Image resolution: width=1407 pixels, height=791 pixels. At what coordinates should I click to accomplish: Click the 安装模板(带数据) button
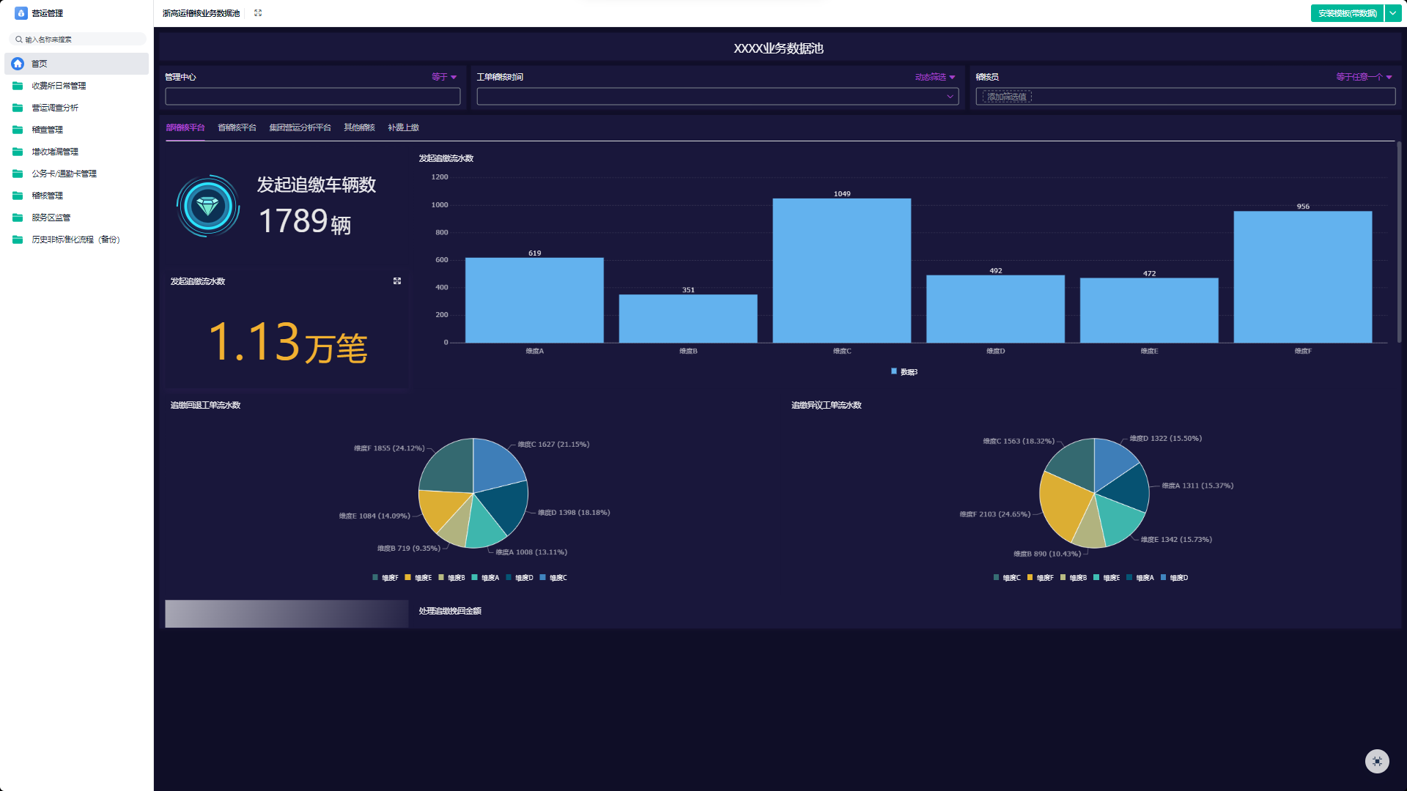pos(1347,13)
